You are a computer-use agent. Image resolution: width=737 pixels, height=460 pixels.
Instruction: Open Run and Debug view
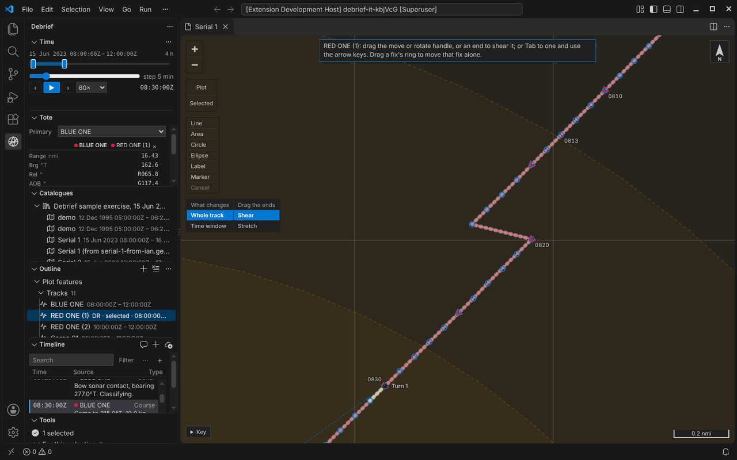point(13,97)
